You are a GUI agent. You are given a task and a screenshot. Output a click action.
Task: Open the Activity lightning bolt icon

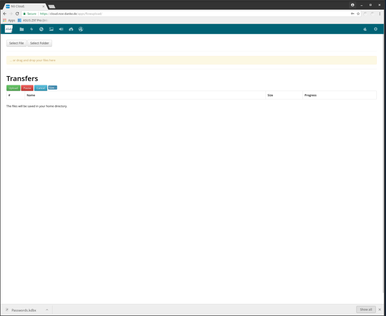pyautogui.click(x=31, y=29)
